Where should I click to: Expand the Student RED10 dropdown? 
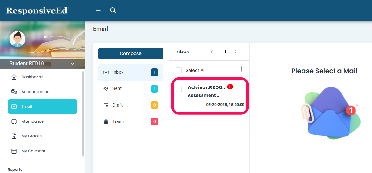point(73,64)
